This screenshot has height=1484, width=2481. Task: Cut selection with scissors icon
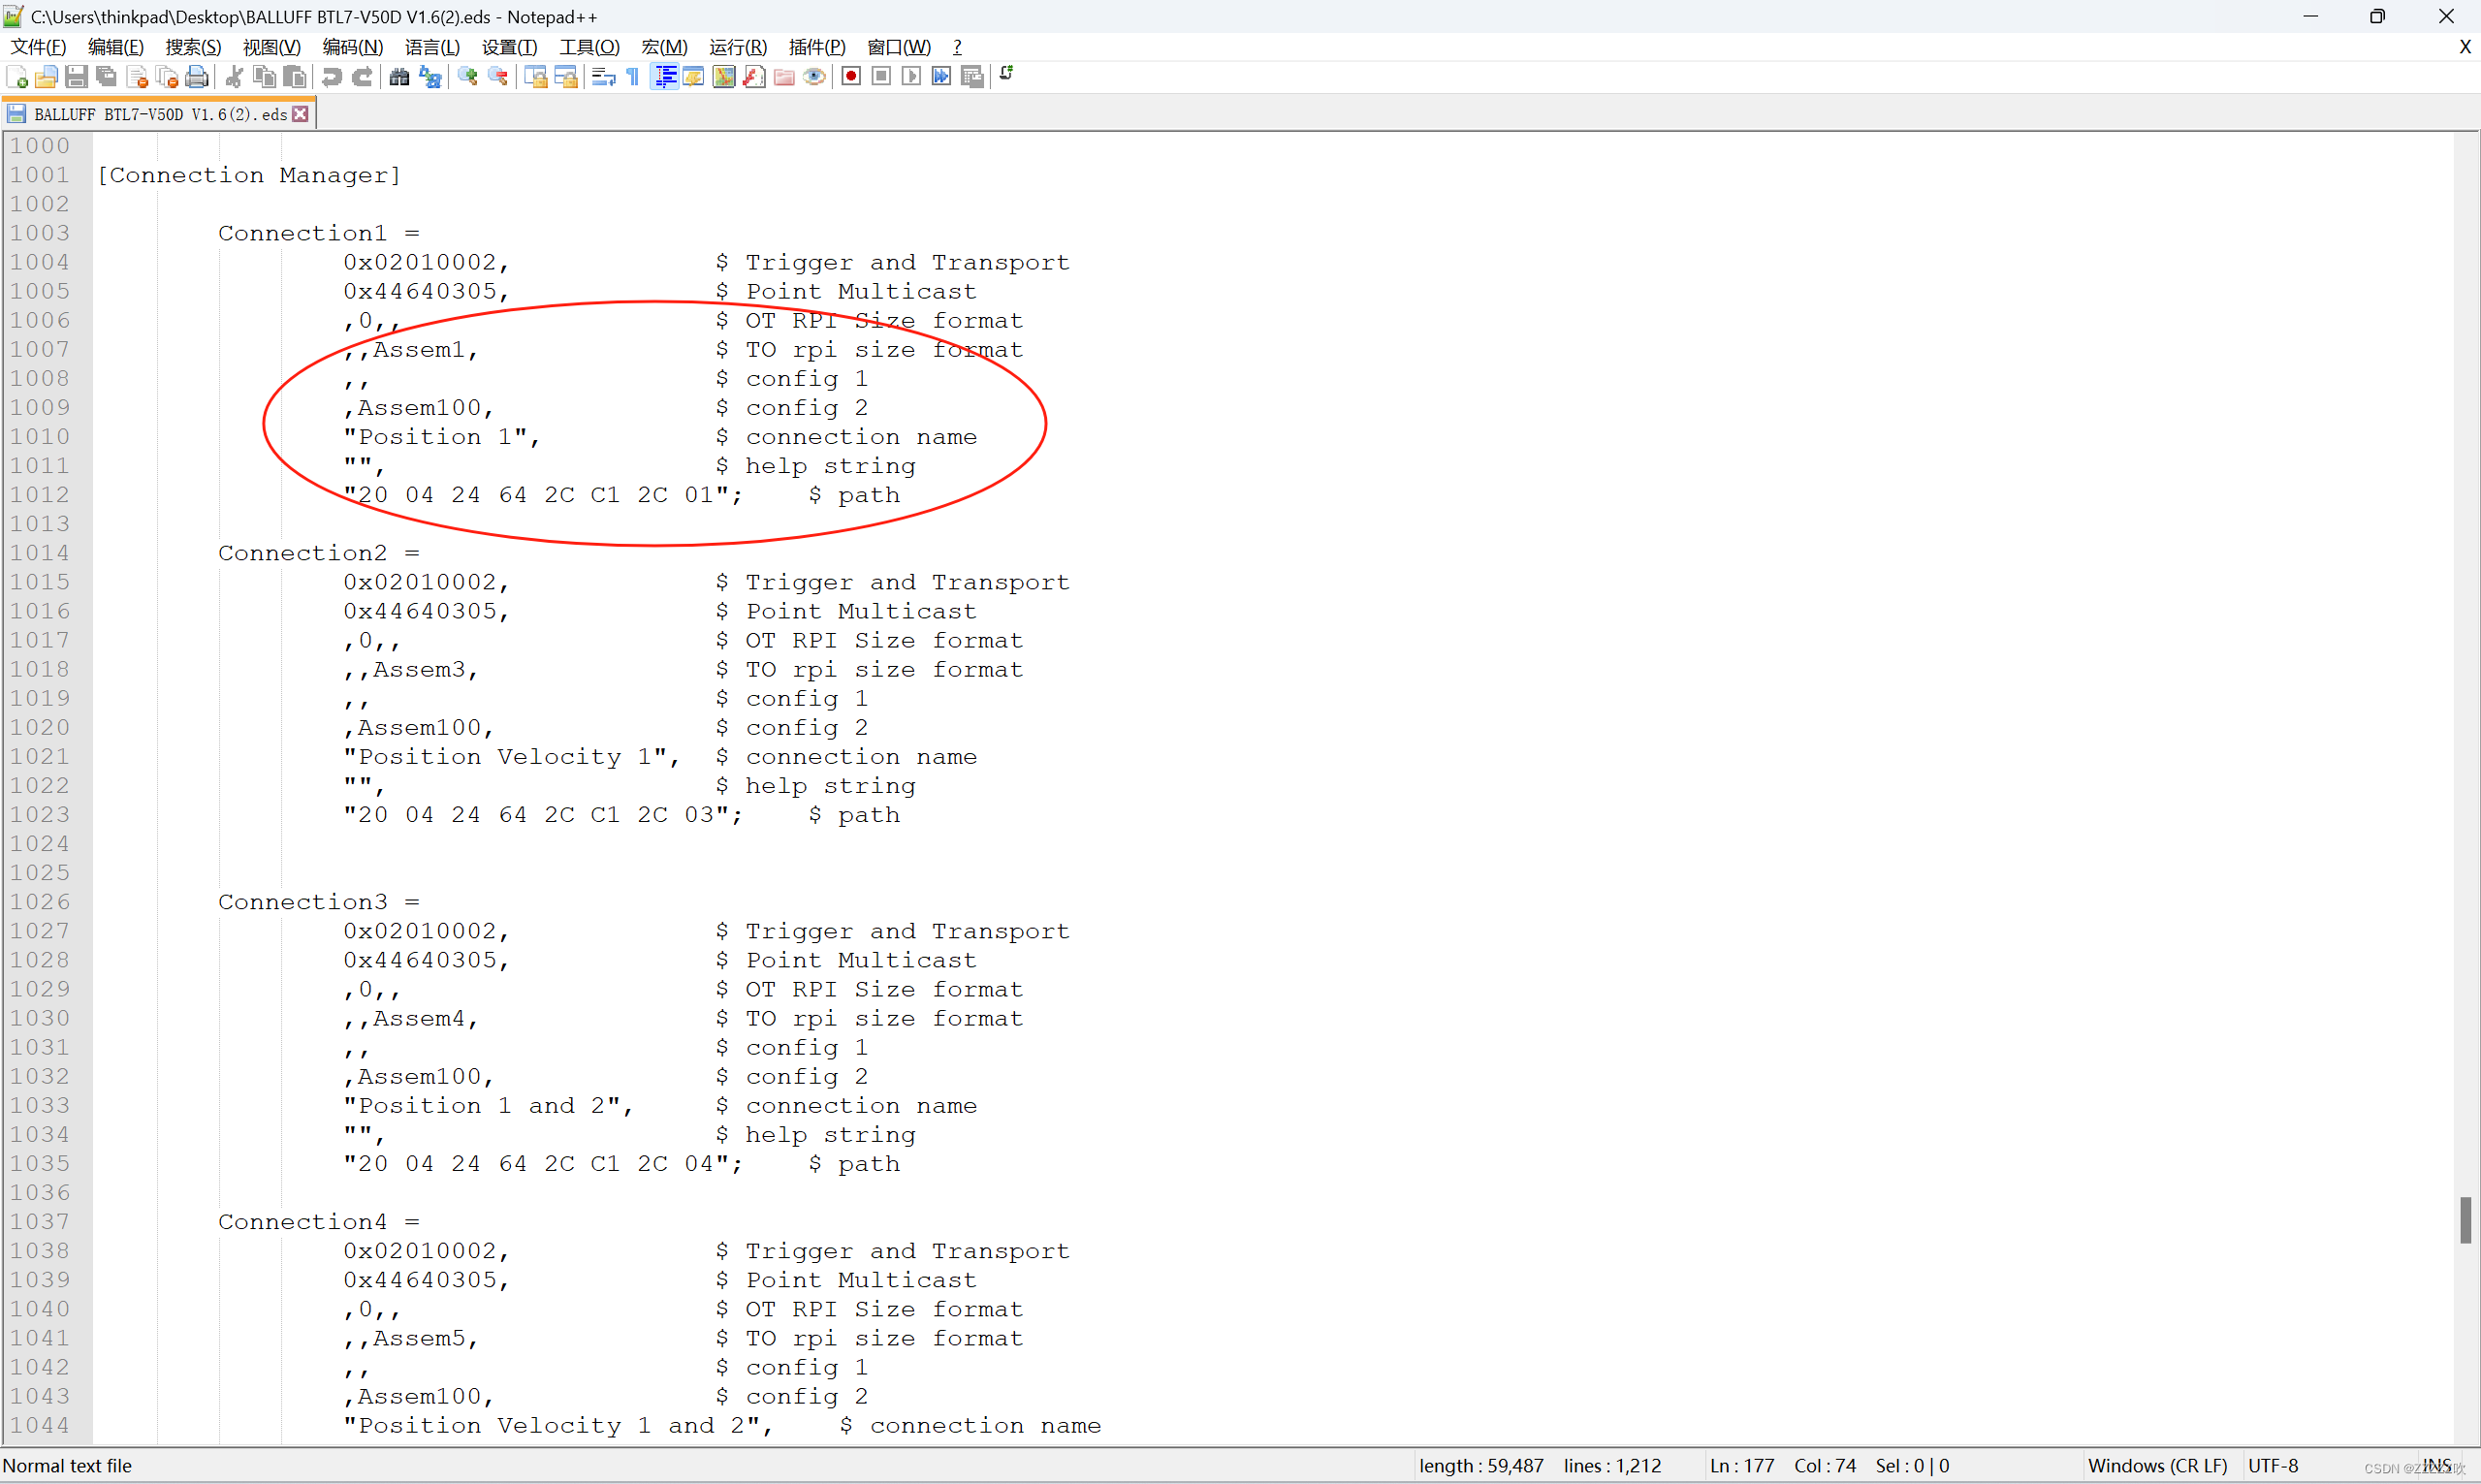click(235, 77)
